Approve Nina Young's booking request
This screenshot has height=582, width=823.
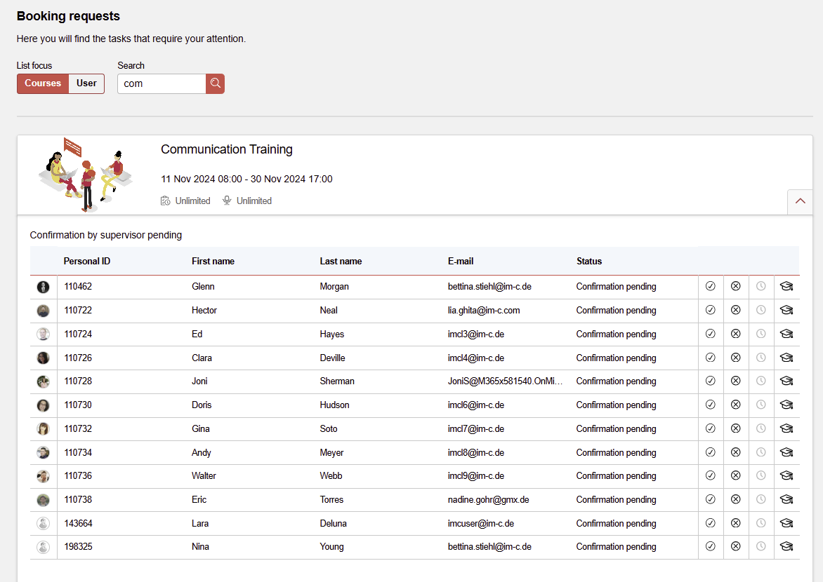click(710, 546)
